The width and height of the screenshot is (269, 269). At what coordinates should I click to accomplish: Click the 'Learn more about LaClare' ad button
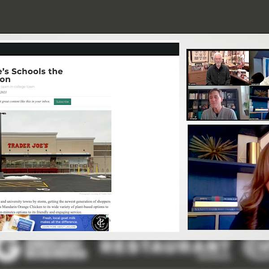[x=59, y=227]
